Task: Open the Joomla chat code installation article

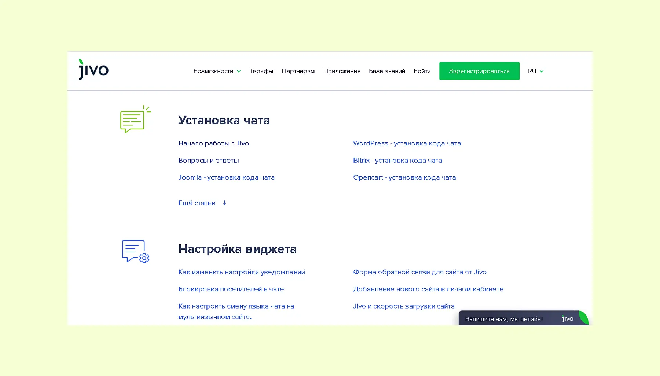Action: [226, 177]
